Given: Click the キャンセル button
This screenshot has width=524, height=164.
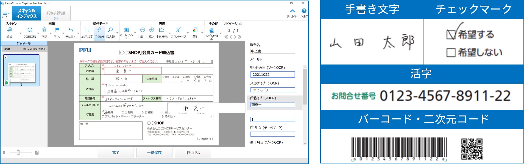Looking at the screenshot, I should click(x=193, y=153).
